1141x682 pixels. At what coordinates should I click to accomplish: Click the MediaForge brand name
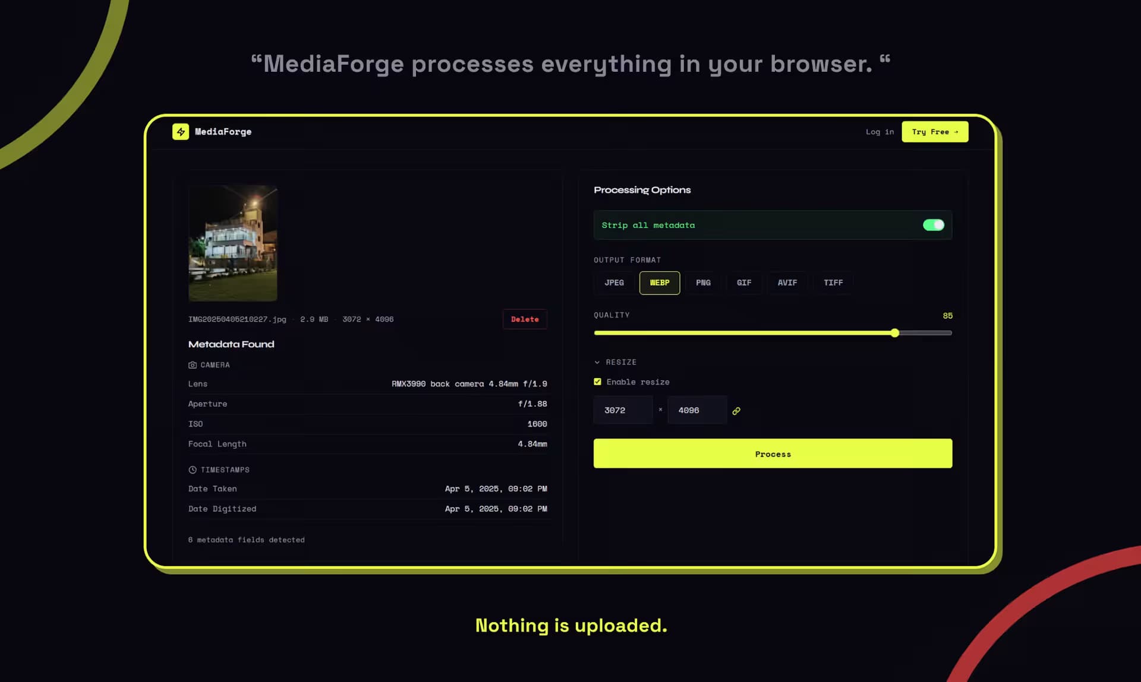click(x=223, y=132)
